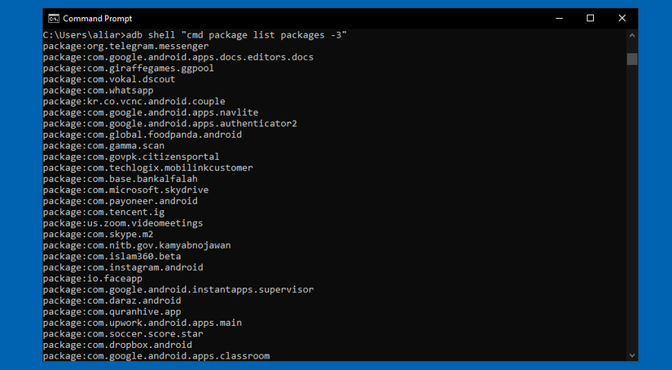Click the Command Prompt title text
The height and width of the screenshot is (370, 672).
click(x=97, y=18)
